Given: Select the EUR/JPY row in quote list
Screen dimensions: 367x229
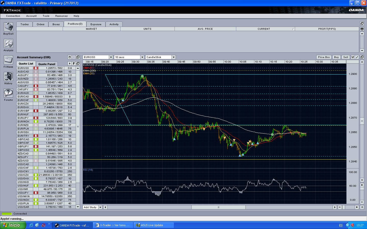Looking at the screenshot, I should point(46,118).
